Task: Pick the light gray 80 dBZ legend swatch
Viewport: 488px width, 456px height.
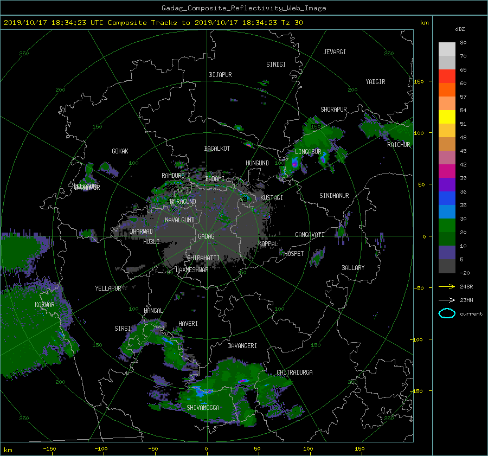Action: point(447,49)
